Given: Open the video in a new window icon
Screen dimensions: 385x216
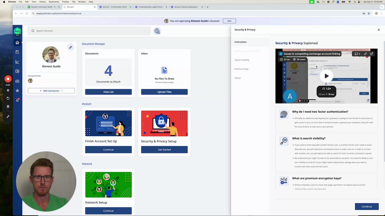Looking at the screenshot, I should point(371,54).
